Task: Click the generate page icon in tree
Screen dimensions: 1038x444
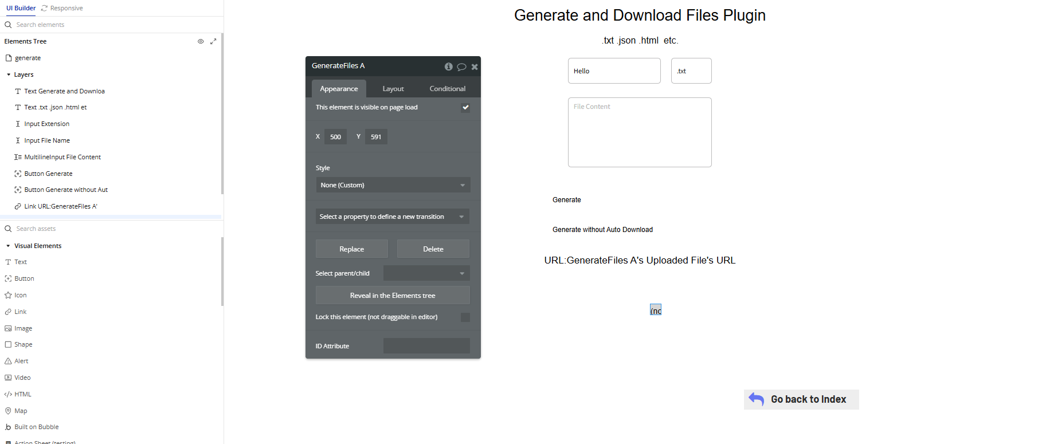Action: coord(9,58)
